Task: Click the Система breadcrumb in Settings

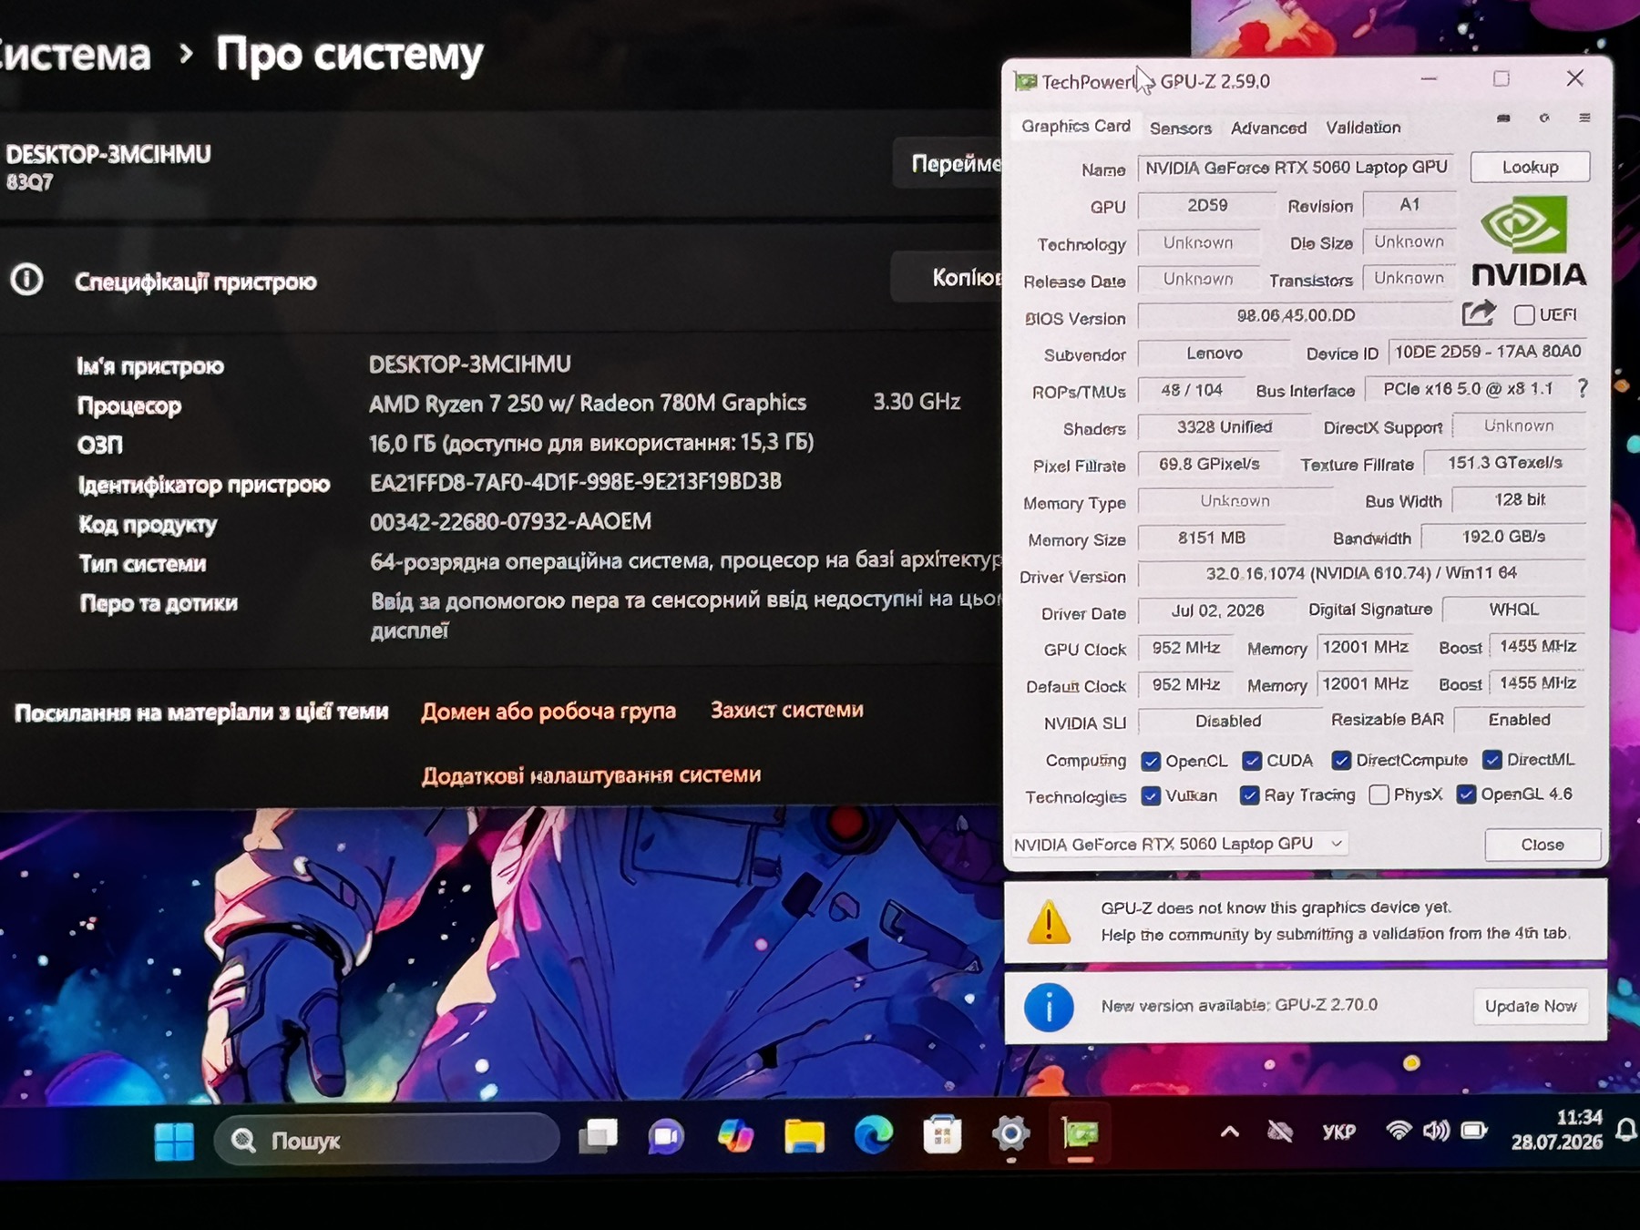Action: coord(75,56)
